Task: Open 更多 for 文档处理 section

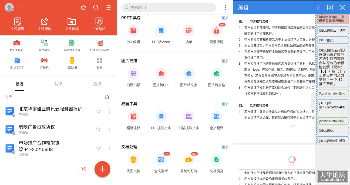Action: click(x=225, y=147)
